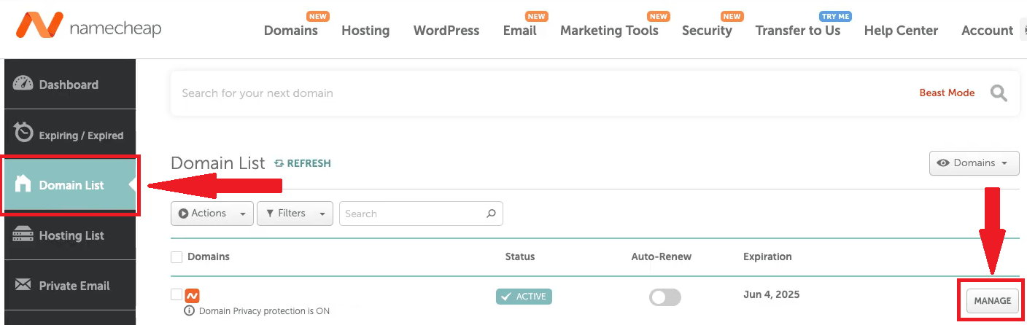Screen dimensions: 1027x325
Task: Go to Dashboard in sidebar
Action: 70,84
